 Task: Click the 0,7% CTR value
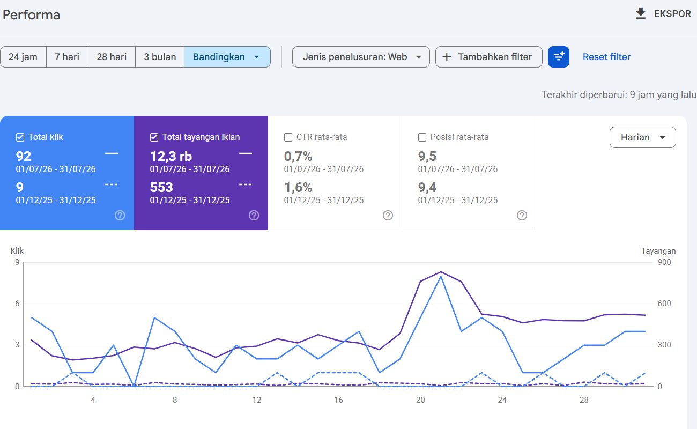(x=298, y=157)
